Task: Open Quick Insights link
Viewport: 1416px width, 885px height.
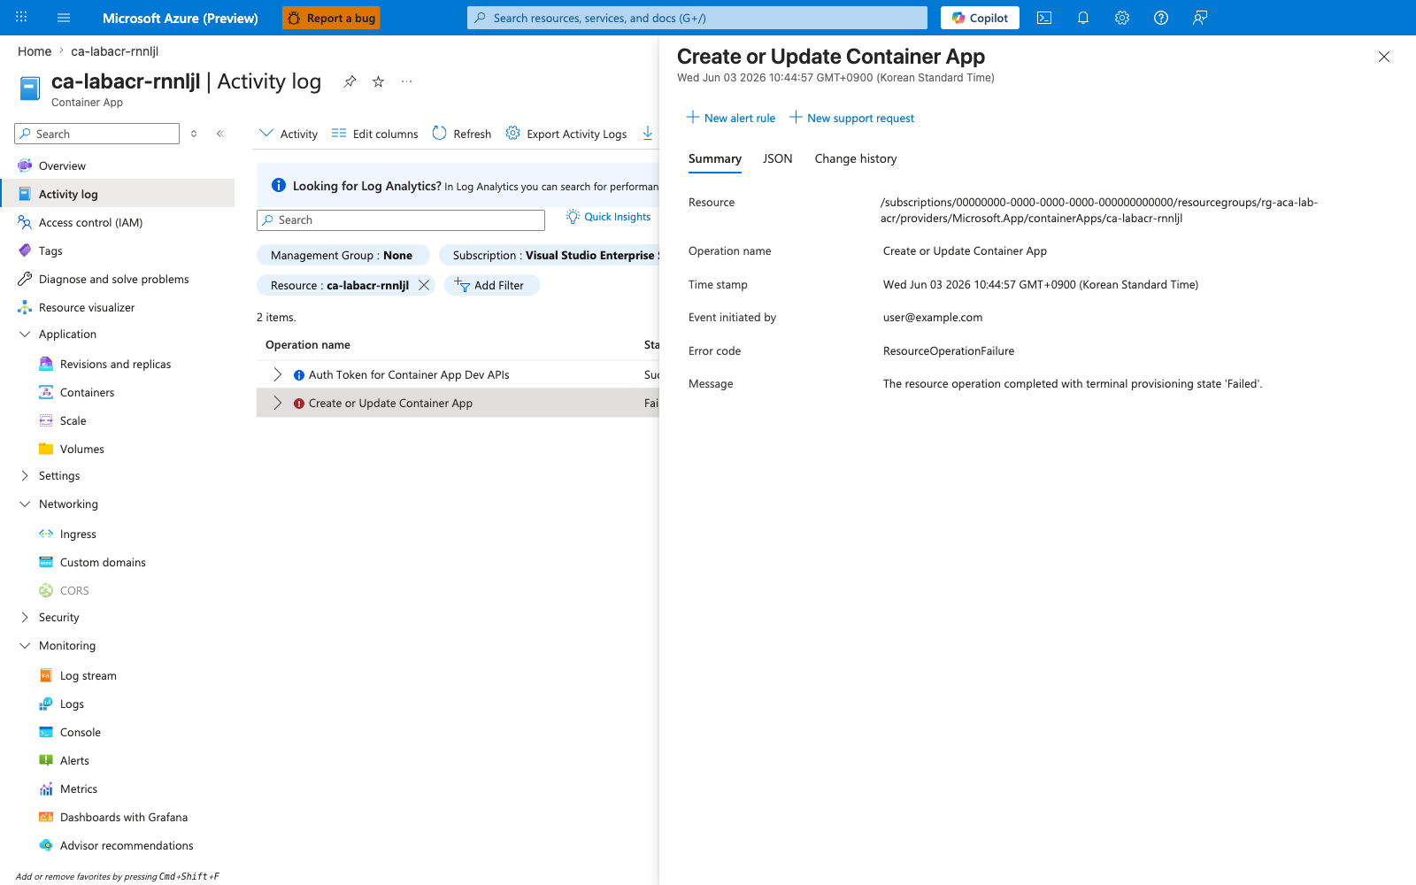Action: click(609, 217)
